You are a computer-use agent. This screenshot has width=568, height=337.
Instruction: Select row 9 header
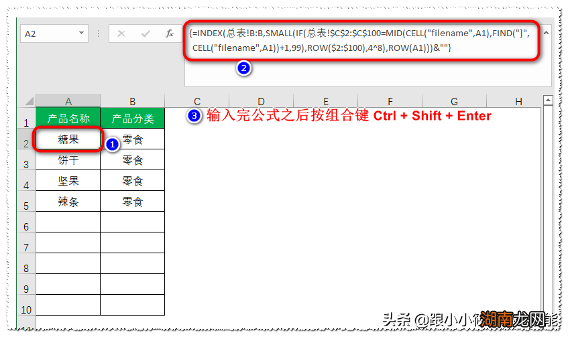[x=26, y=285]
